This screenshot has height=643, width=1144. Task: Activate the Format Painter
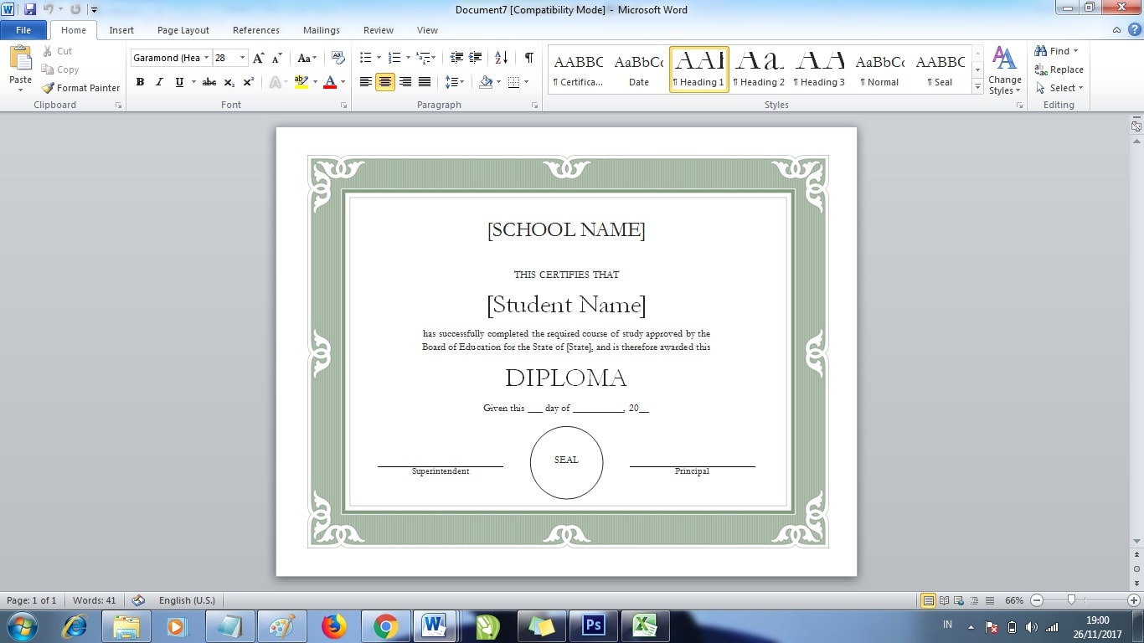81,88
